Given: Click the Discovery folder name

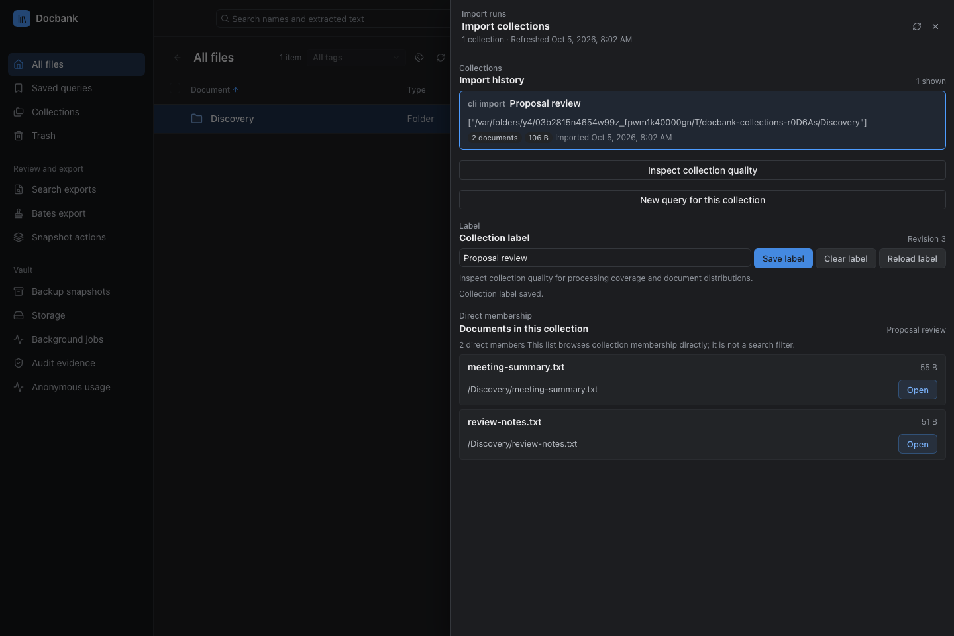Looking at the screenshot, I should pyautogui.click(x=232, y=119).
